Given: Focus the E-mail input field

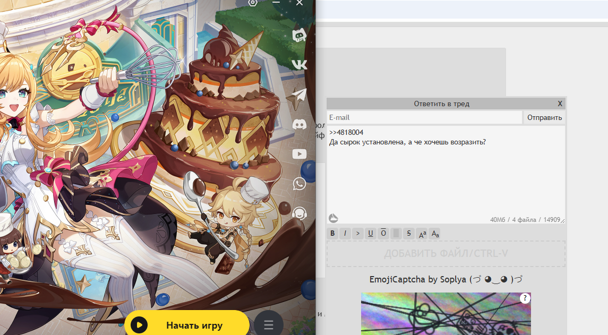Looking at the screenshot, I should [424, 117].
